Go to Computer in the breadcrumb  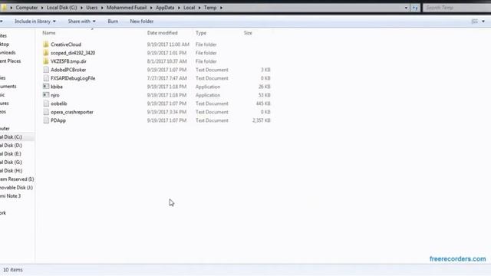coord(27,8)
